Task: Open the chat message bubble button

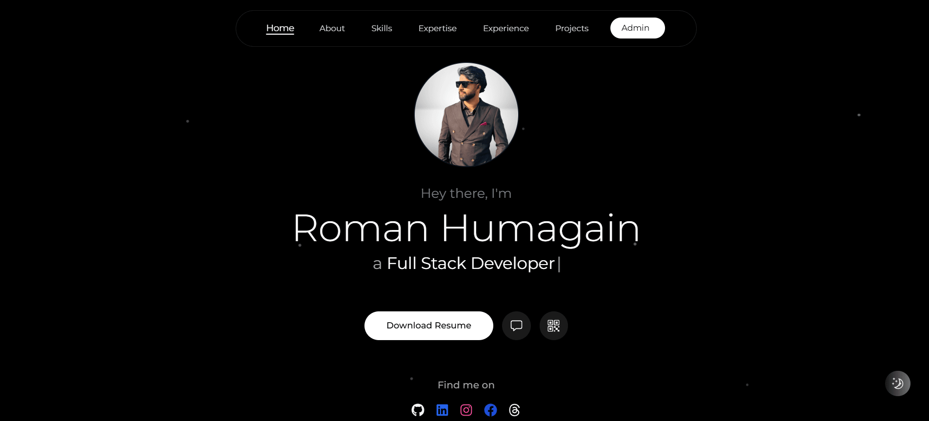Action: [516, 325]
